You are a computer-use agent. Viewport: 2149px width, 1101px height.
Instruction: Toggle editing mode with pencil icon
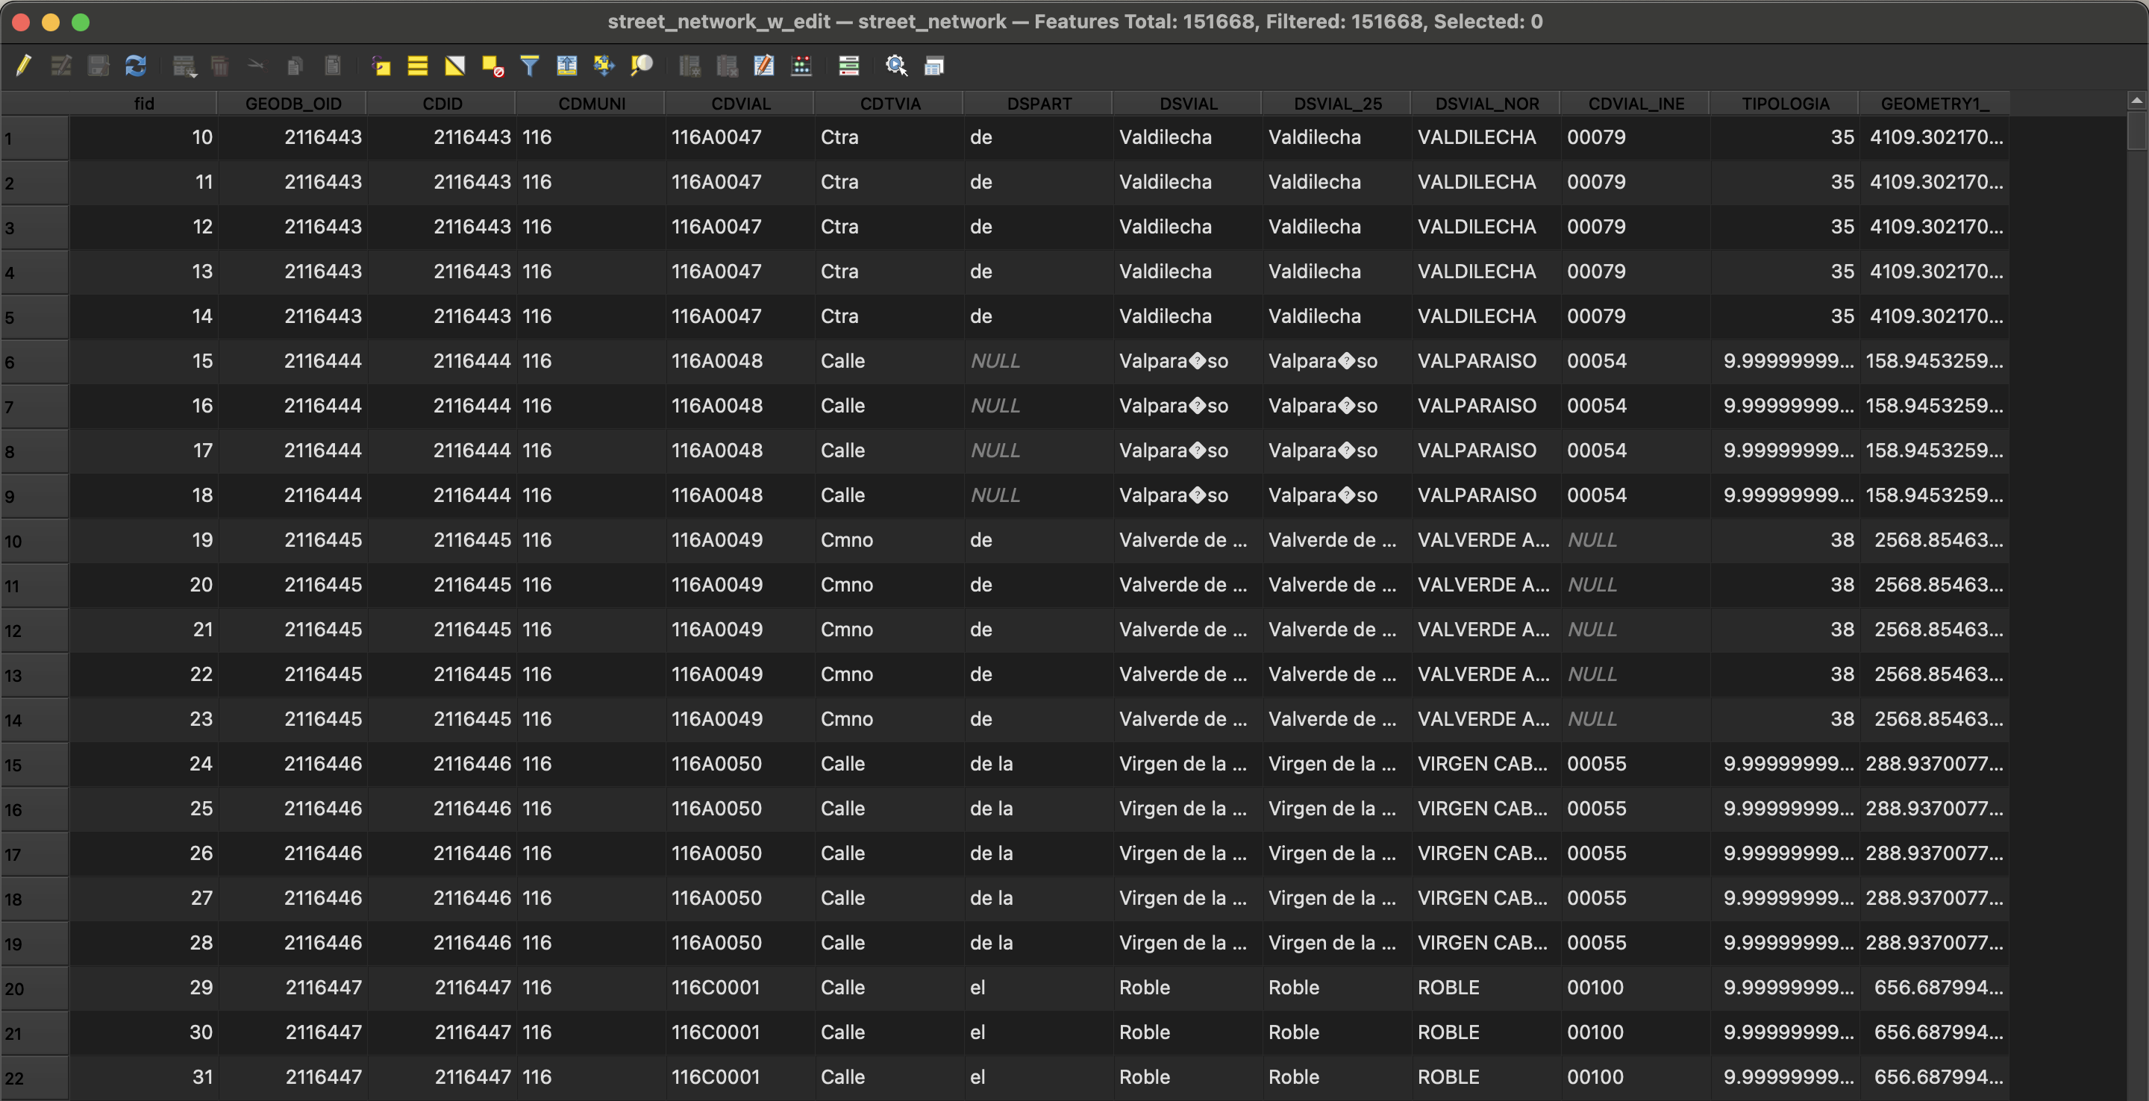[x=23, y=65]
